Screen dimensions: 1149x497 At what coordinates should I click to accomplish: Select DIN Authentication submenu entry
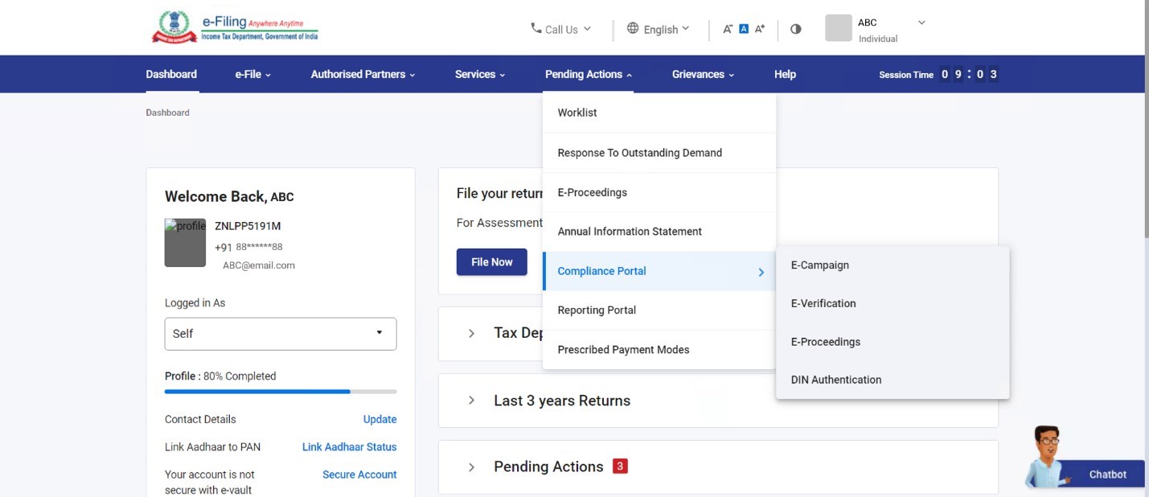(x=836, y=380)
